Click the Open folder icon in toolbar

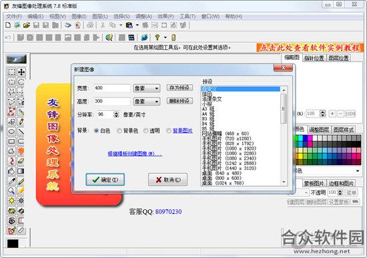click(27, 25)
